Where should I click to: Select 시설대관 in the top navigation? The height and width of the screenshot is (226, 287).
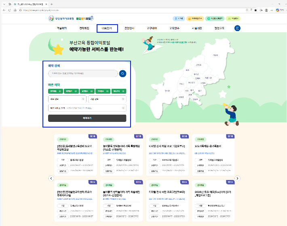(x=197, y=28)
